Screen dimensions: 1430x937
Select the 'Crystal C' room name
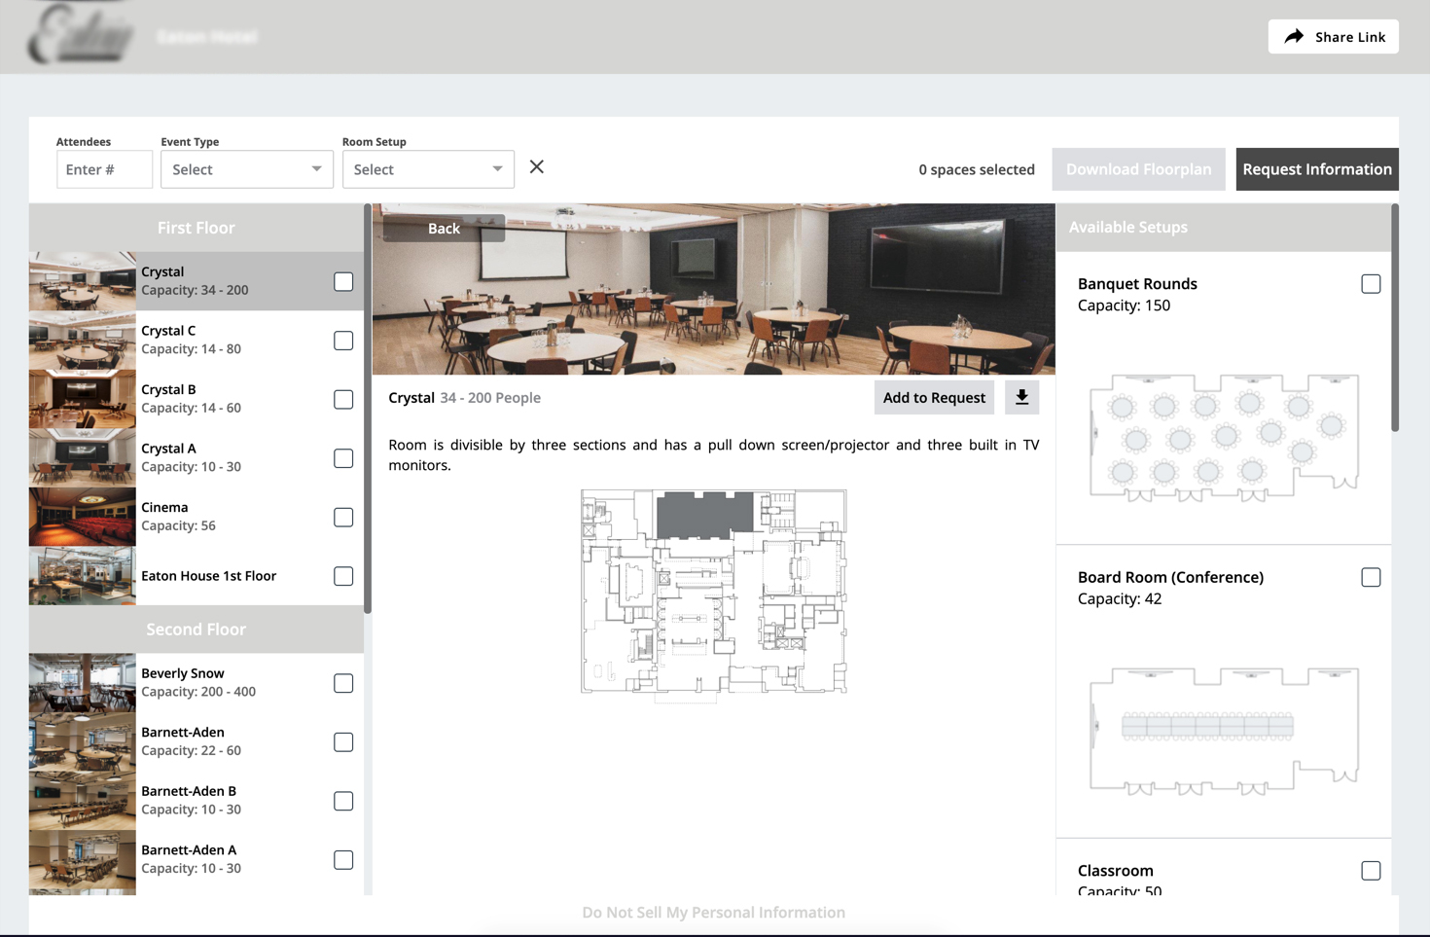(x=168, y=331)
